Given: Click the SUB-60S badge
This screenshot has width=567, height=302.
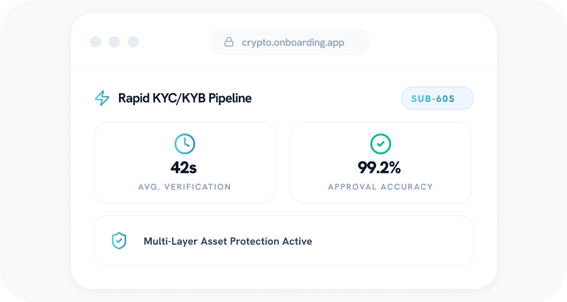Looking at the screenshot, I should 437,98.
